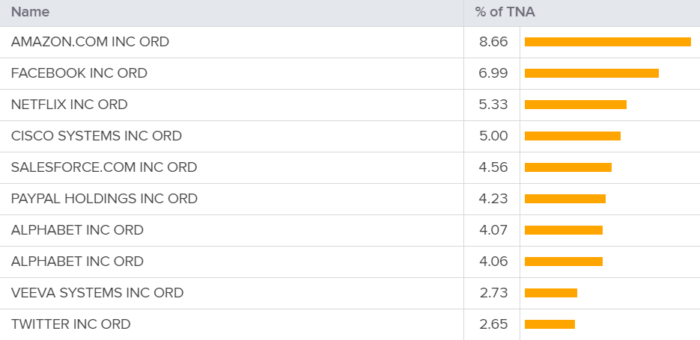Click the orange bar for Amazon
Viewport: 700px width, 340px height.
607,42
